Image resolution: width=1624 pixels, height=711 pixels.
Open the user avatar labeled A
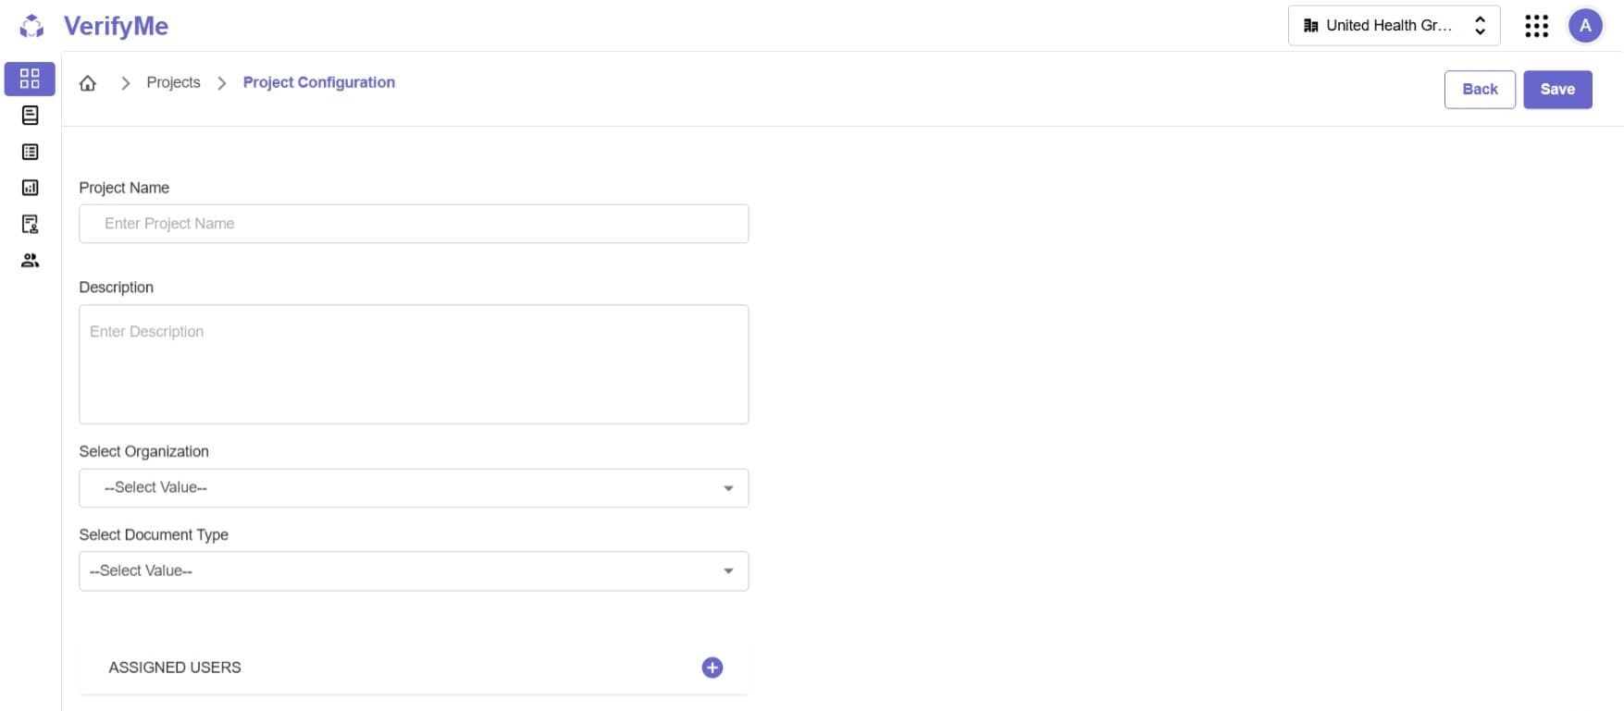1585,25
